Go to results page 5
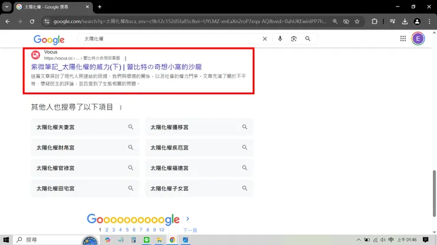Screen dimensions: 437x245 tap(127, 230)
